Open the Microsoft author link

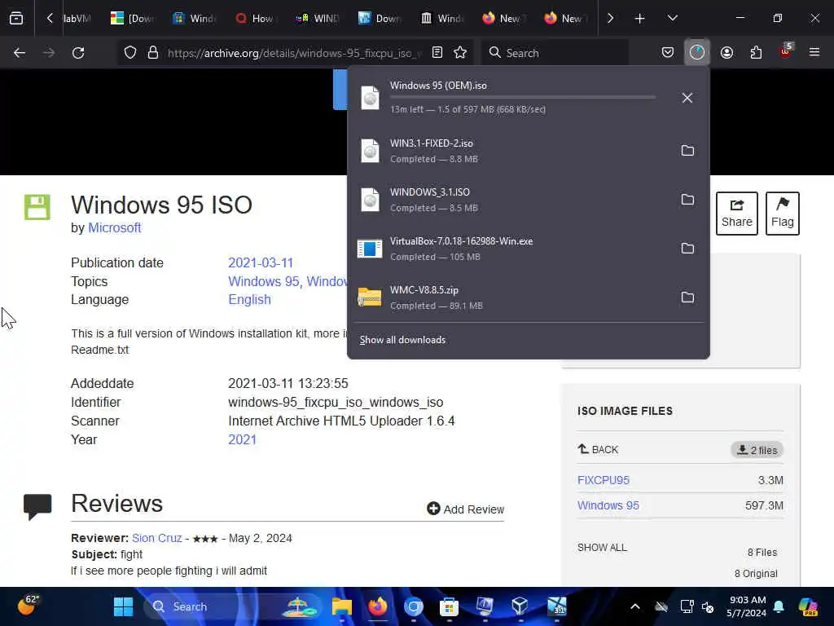(x=114, y=228)
